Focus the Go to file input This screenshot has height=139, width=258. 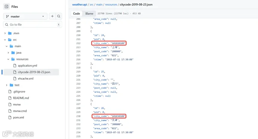[x=33, y=25]
